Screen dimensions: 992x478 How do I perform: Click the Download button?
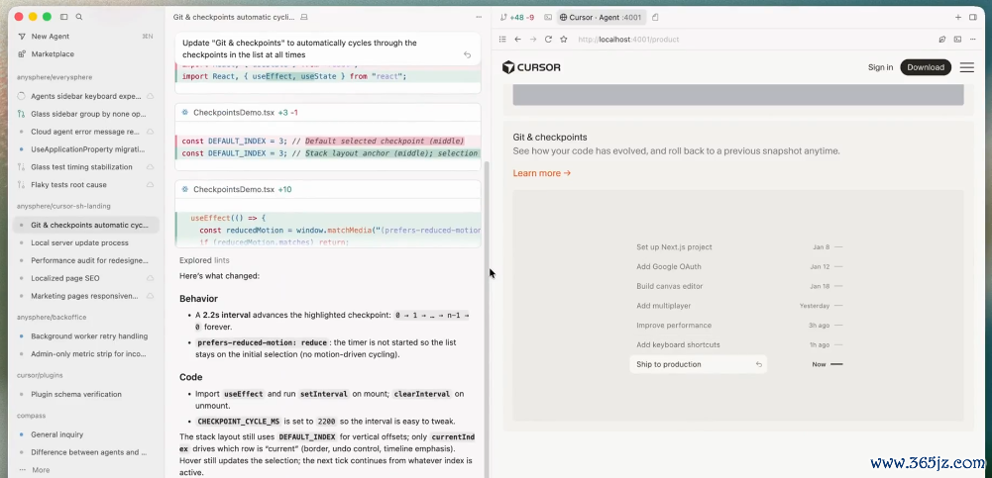[926, 67]
